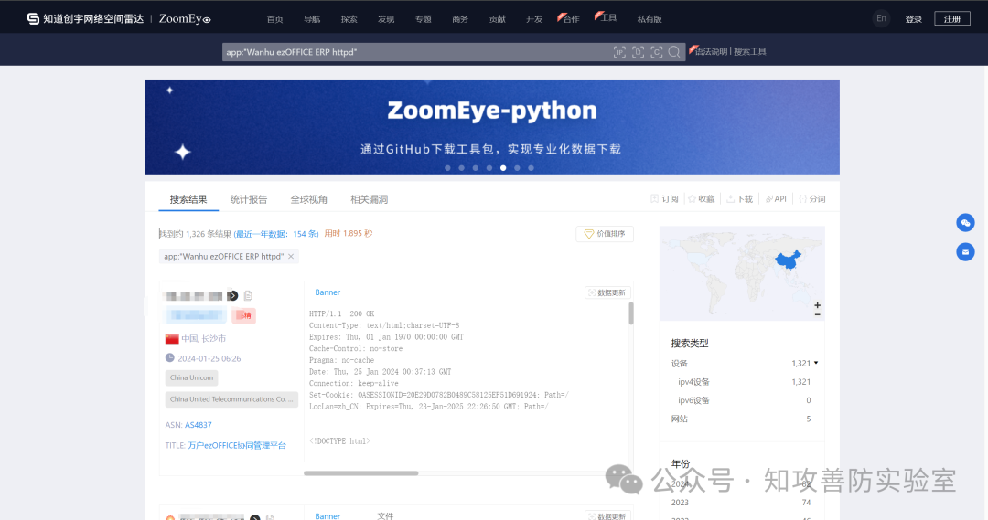Click the domain search icon in search bar
The image size is (988, 520).
(x=638, y=52)
